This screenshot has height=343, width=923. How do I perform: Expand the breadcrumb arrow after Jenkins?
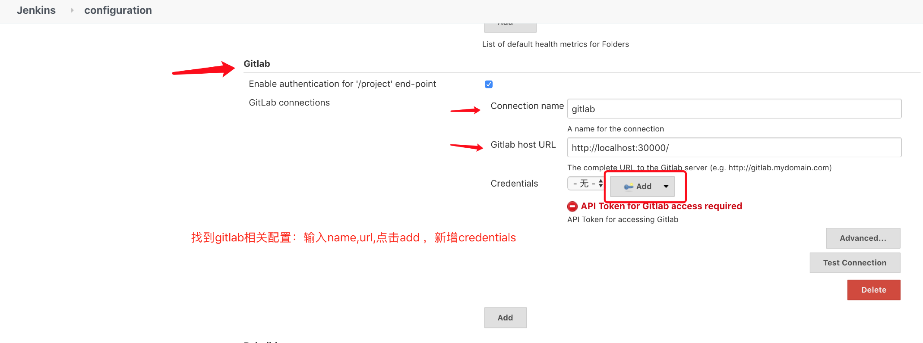[72, 10]
